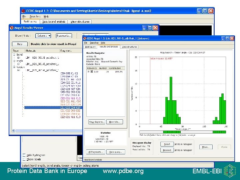
Task: Click the Cluster button
Action: point(224,147)
